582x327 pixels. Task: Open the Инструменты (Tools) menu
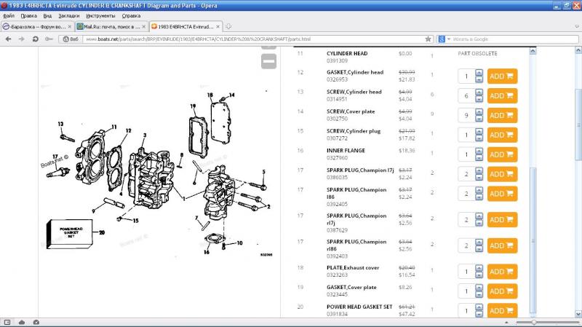click(100, 15)
